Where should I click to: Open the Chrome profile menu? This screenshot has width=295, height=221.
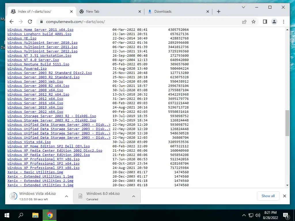click(x=274, y=22)
